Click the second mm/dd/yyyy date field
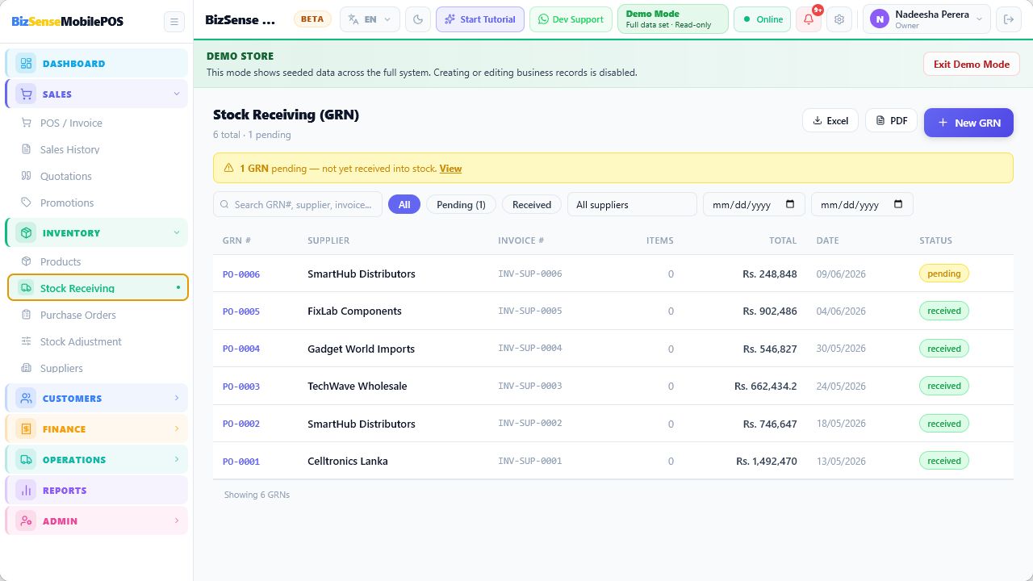The image size is (1033, 581). 862,204
